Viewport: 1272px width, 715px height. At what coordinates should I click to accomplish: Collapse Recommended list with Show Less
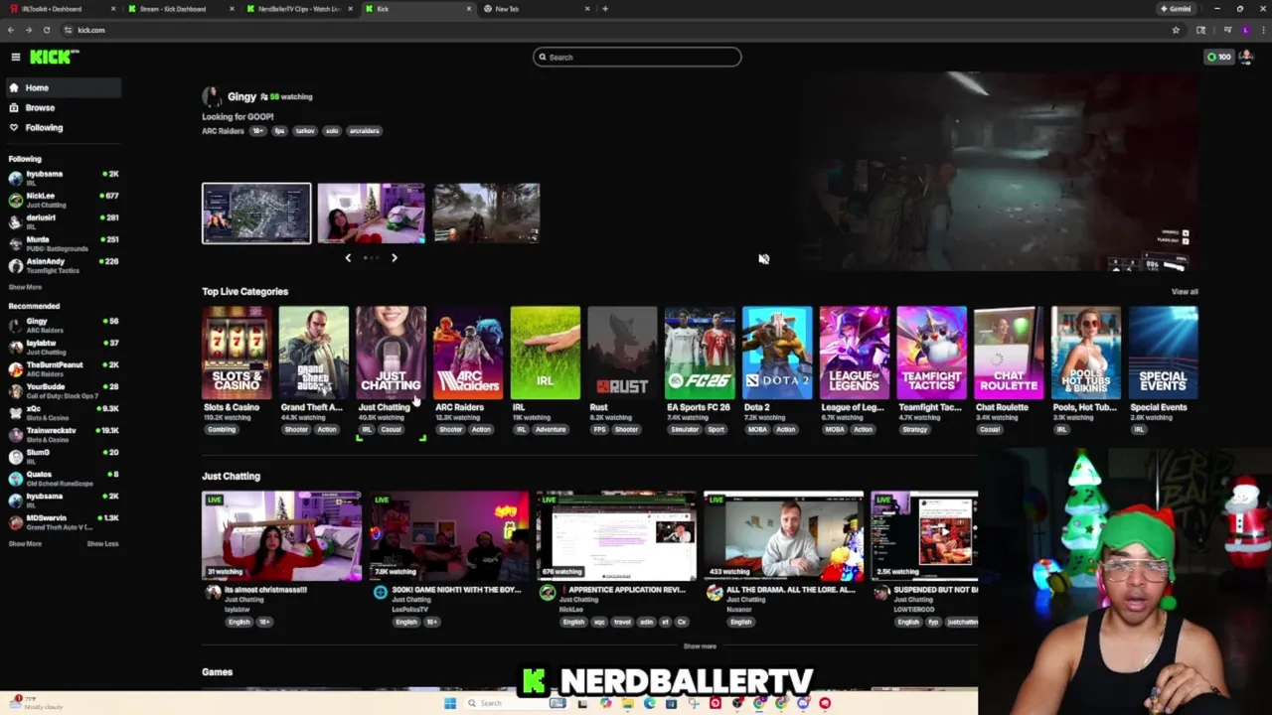(x=102, y=544)
